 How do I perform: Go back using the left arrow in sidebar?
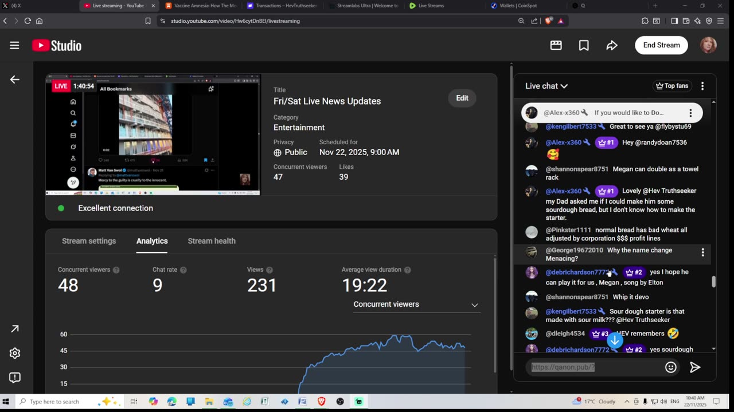click(x=15, y=80)
